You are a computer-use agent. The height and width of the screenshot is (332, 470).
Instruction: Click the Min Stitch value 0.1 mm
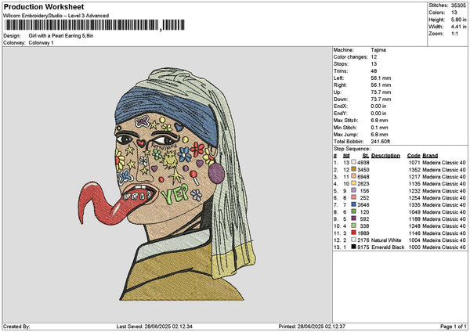point(379,128)
